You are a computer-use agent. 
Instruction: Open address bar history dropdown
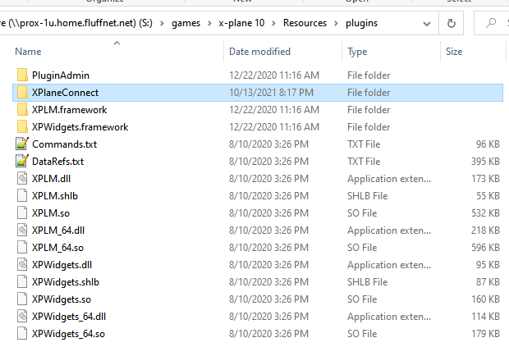coord(427,23)
